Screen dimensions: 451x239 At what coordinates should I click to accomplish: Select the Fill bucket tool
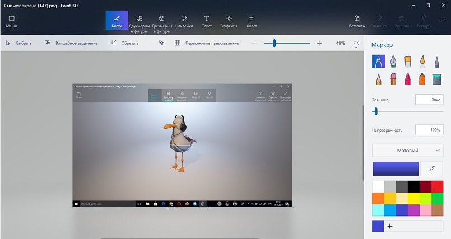[x=436, y=79]
